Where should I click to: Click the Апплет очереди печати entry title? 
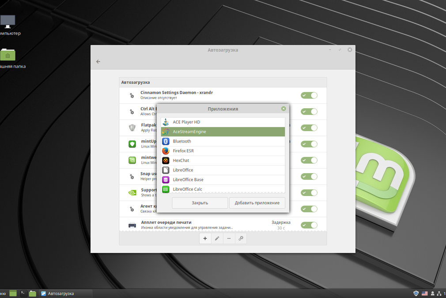tap(166, 223)
